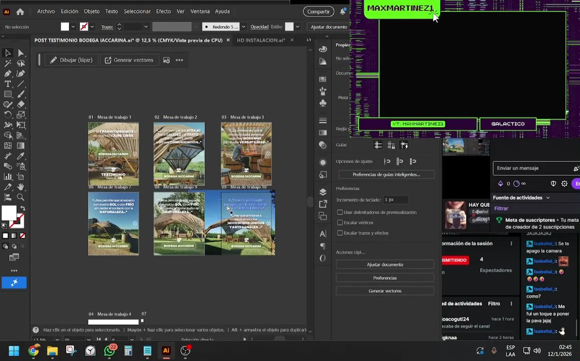The width and height of the screenshot is (580, 361).
Task: Click the Illustrator Home icon
Action: [x=20, y=12]
